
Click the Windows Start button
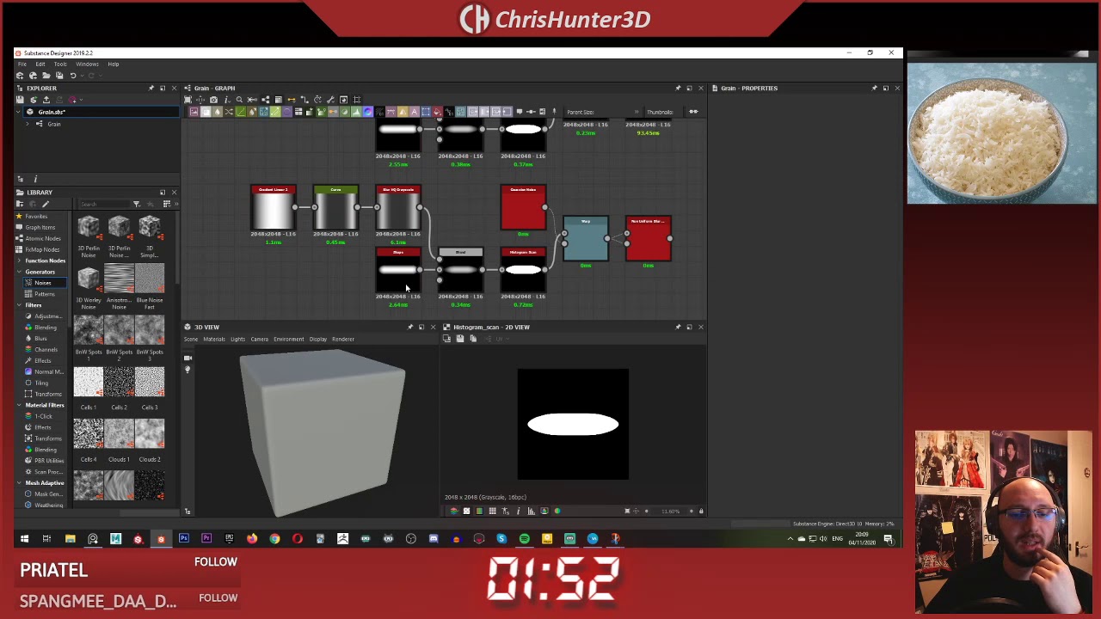pyautogui.click(x=24, y=539)
